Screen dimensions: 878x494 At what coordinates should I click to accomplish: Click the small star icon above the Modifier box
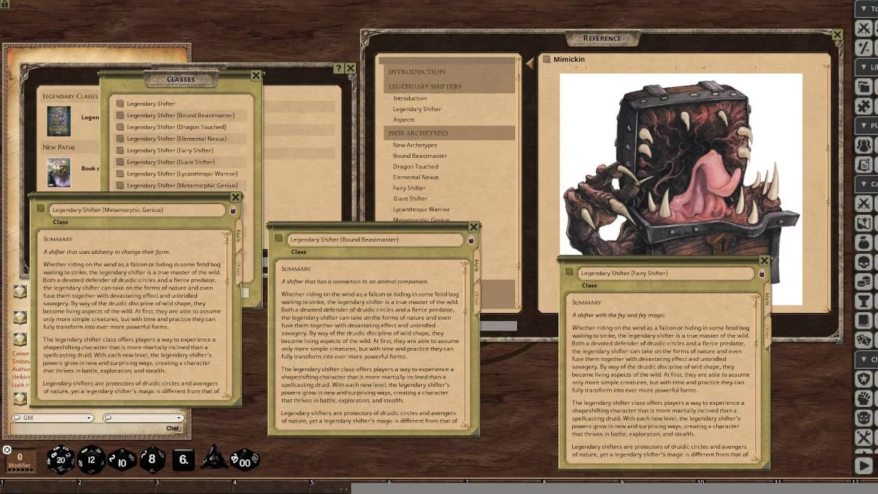(7, 450)
